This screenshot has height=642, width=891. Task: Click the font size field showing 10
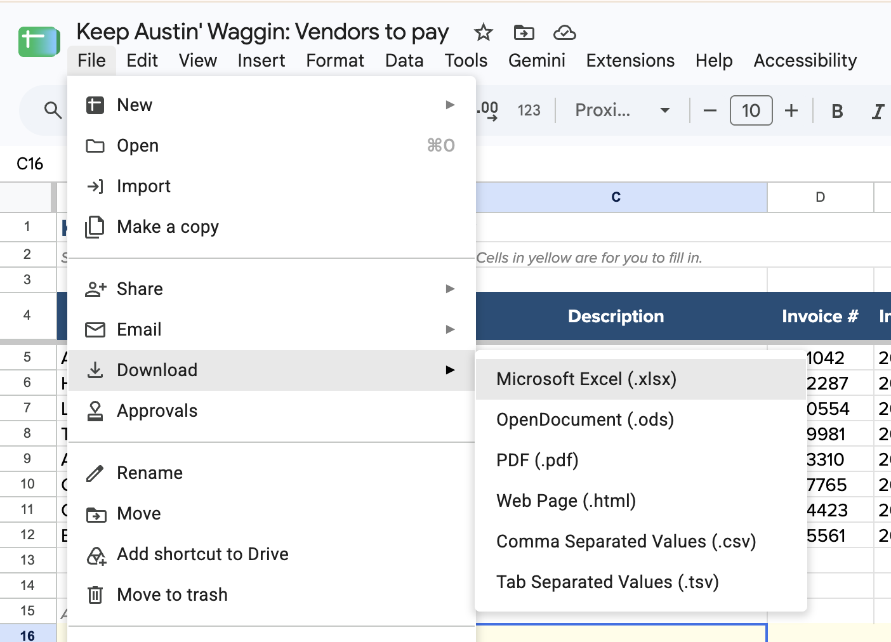click(751, 110)
